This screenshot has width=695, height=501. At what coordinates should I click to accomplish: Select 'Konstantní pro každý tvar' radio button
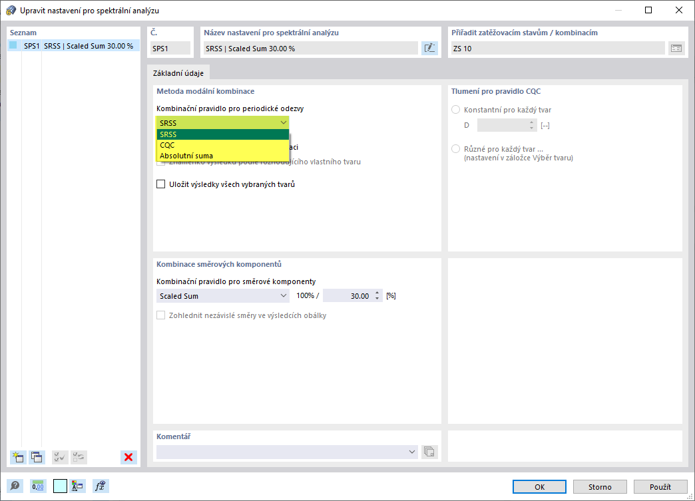[455, 109]
